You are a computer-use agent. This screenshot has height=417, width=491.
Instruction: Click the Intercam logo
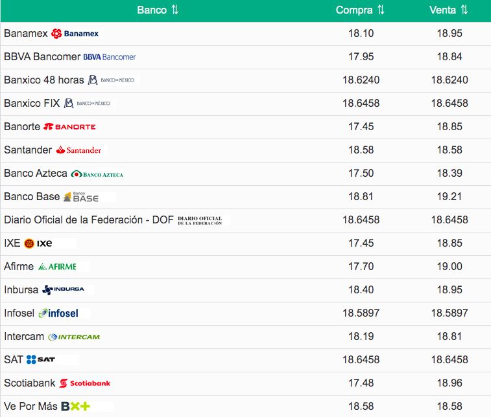(x=74, y=337)
